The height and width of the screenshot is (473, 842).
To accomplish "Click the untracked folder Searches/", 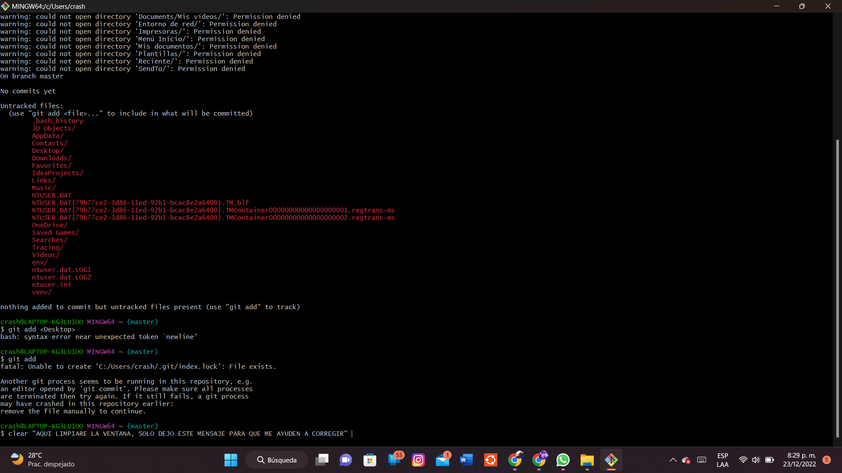I will [x=50, y=240].
